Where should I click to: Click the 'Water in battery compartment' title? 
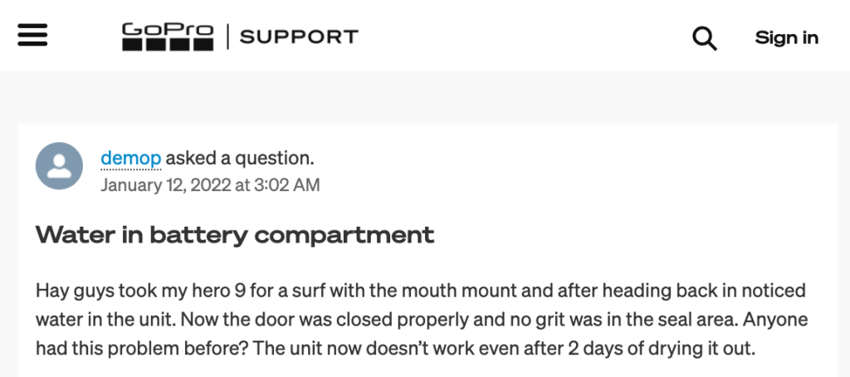tap(235, 235)
